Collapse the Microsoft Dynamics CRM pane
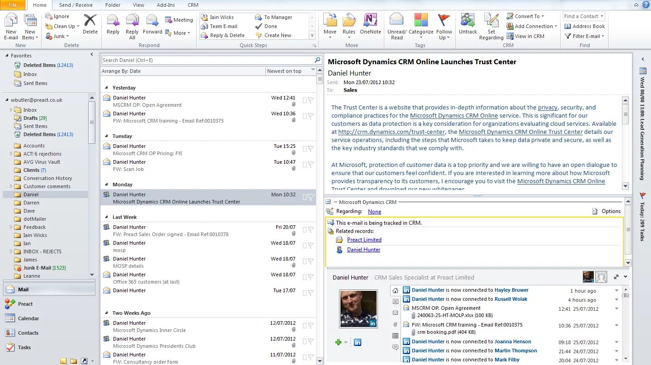The height and width of the screenshot is (365, 651). point(329,202)
